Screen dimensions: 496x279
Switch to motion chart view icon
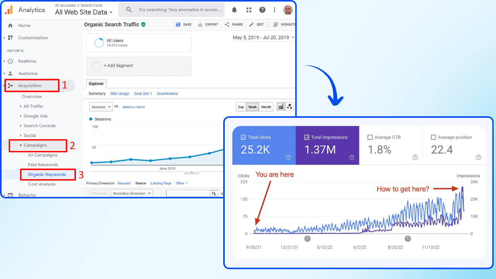point(289,107)
